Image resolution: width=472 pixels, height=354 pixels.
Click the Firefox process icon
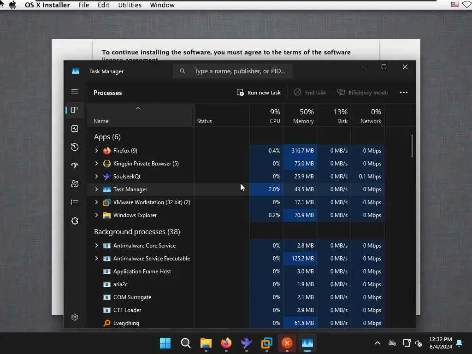tap(107, 151)
